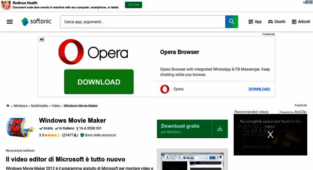Open the Giochi section
Screen dimensions: 313x170
point(277,22)
